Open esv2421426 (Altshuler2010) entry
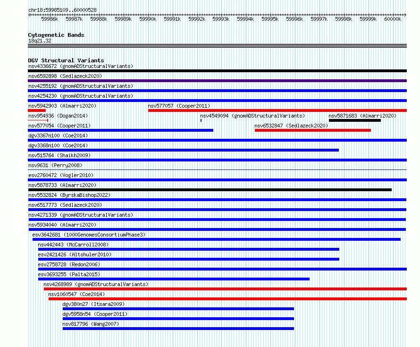The height and width of the screenshot is (347, 420). [x=75, y=254]
